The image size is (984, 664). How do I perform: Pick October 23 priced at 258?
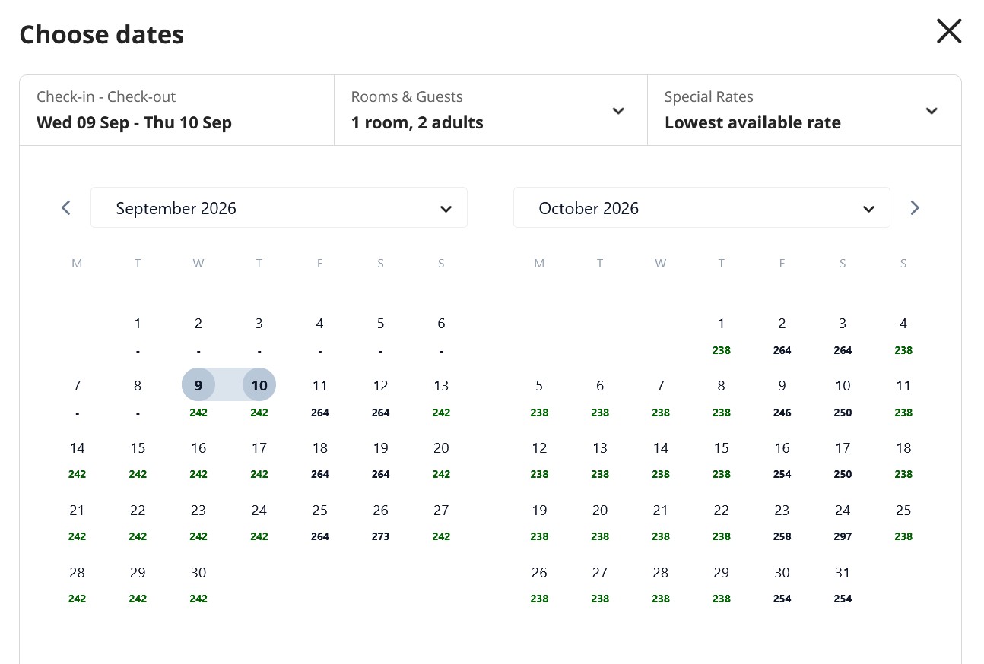click(782, 521)
